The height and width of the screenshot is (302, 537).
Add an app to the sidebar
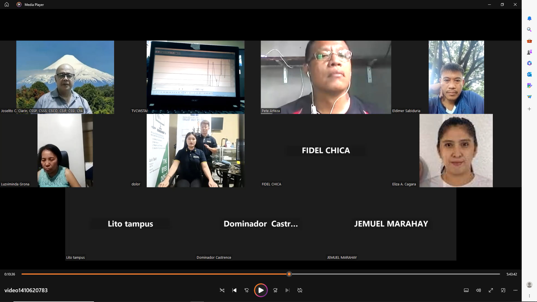[x=529, y=109]
